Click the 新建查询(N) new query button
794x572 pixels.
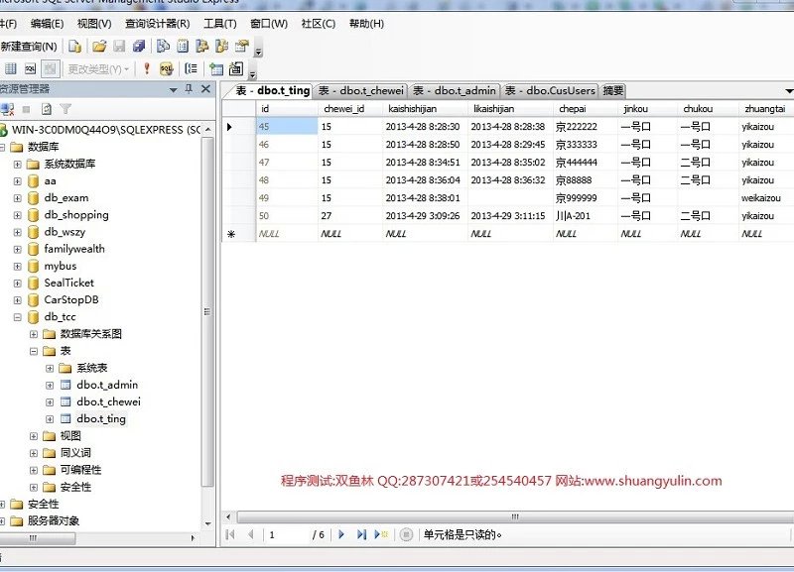(29, 47)
